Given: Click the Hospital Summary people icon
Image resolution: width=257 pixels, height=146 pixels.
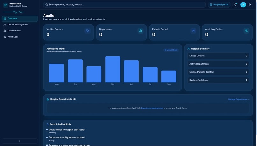Looking at the screenshot, I should [x=189, y=49].
